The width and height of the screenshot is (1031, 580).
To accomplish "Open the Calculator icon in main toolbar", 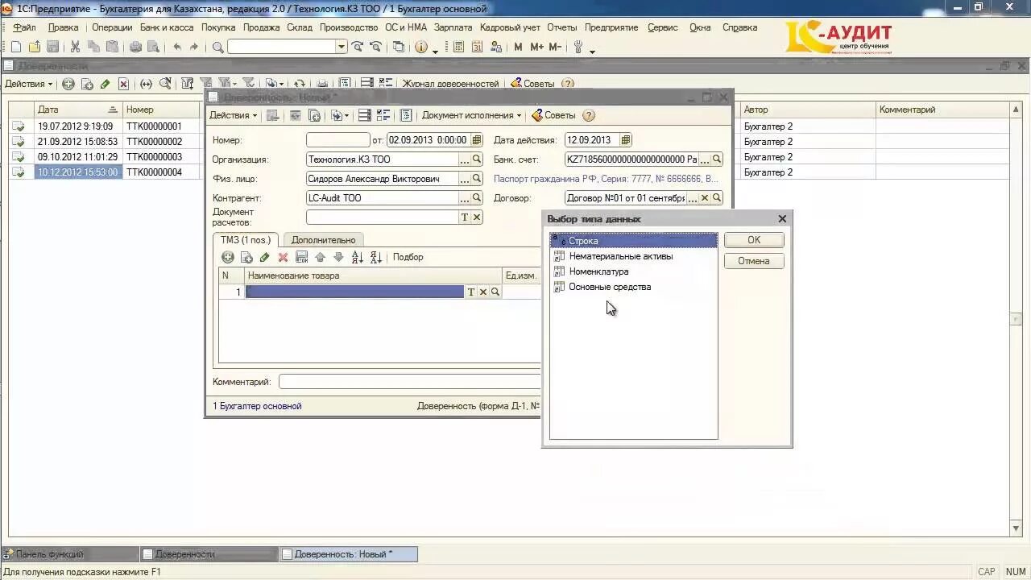I will 458,47.
